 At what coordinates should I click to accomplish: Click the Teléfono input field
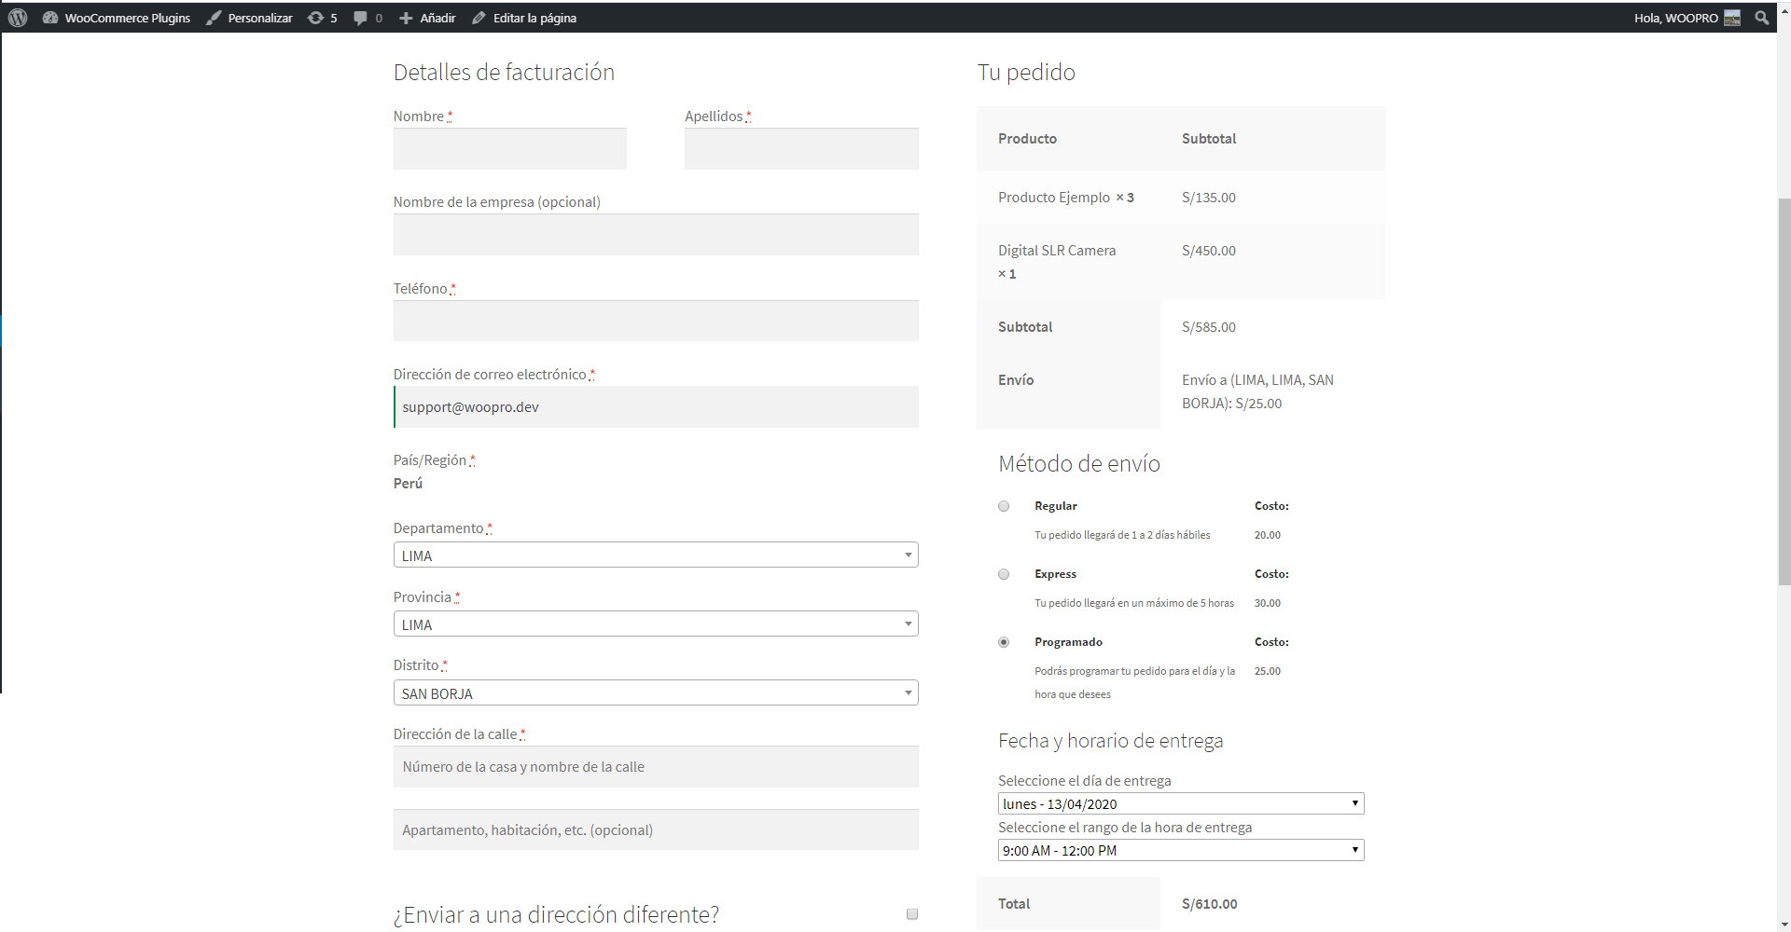pos(655,321)
